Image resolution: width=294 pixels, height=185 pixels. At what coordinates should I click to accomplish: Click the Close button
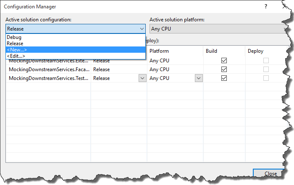(x=268, y=173)
